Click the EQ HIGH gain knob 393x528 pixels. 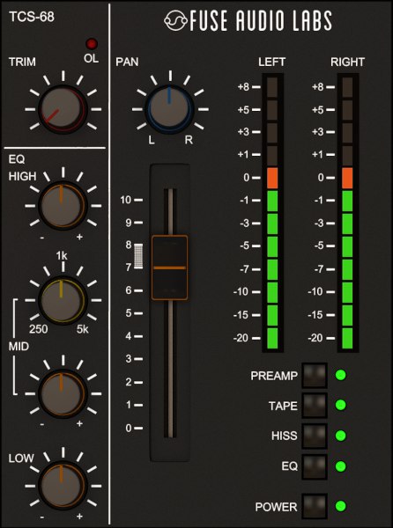click(63, 205)
